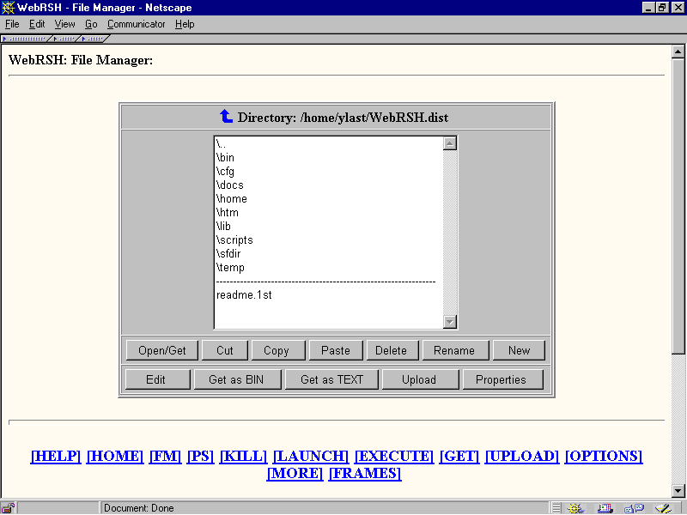Follow the [EXECUTE] link
The height and width of the screenshot is (515, 687).
coord(394,456)
